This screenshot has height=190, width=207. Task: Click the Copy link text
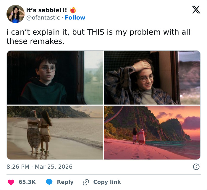(x=107, y=182)
